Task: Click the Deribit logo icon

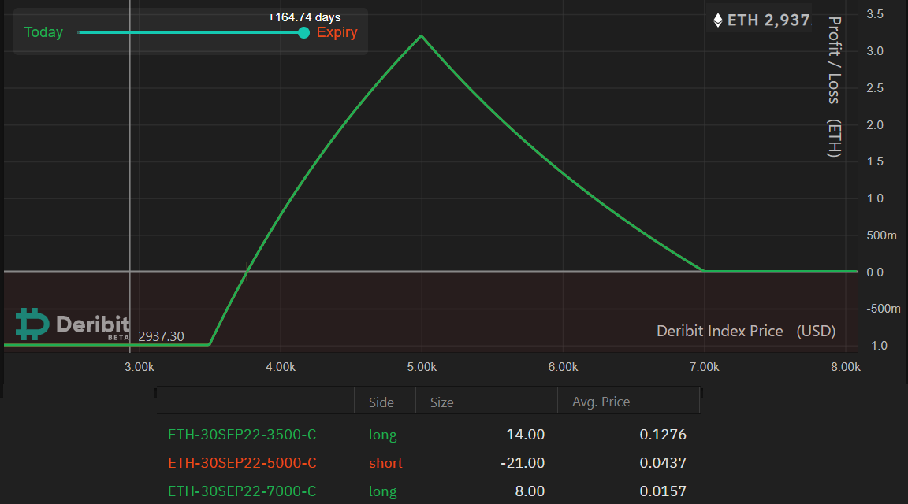Action: point(32,324)
